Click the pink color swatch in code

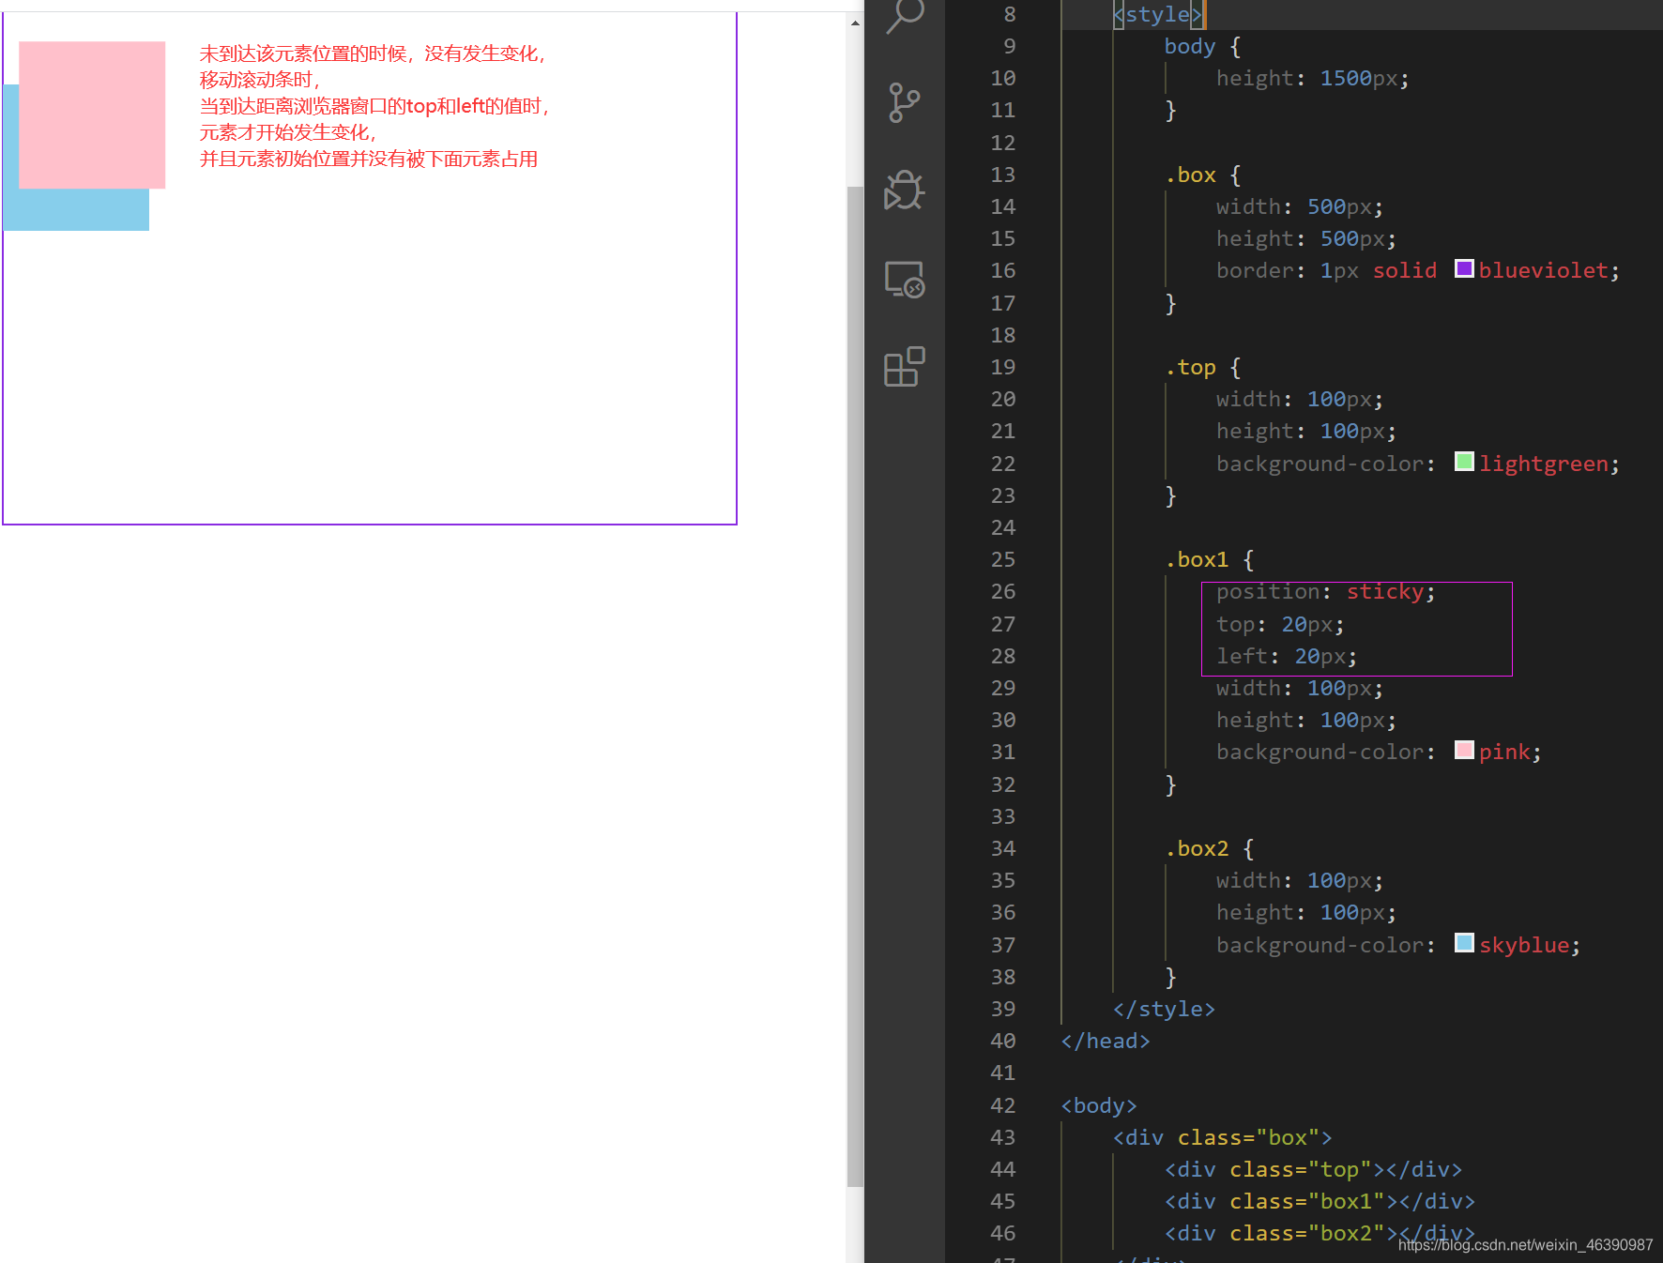click(1464, 751)
